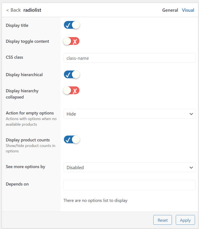Click the 'CSS class' label
The image size is (199, 229).
(14, 57)
